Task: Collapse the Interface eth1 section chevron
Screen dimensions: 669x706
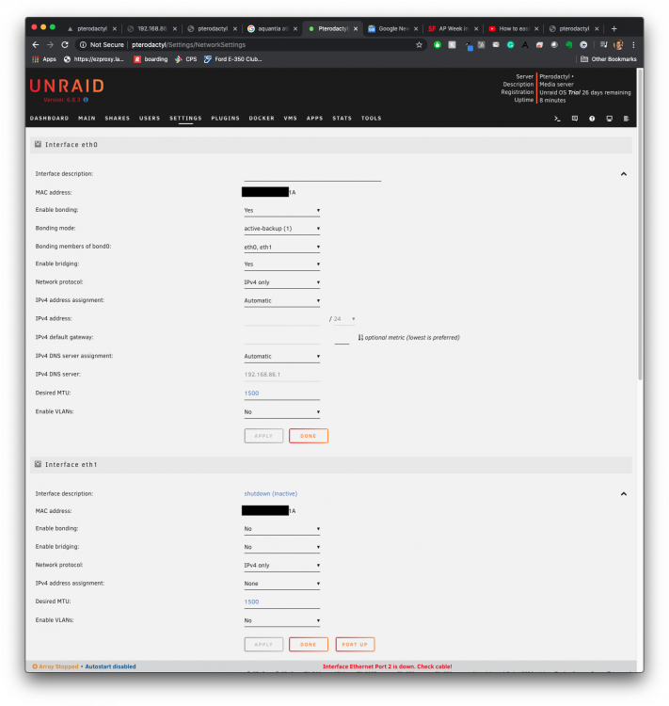Action: click(x=624, y=494)
